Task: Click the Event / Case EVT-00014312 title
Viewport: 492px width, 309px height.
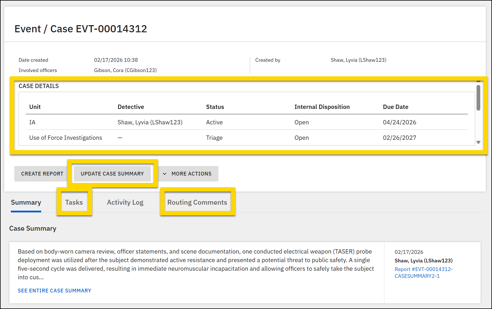Action: tap(81, 29)
